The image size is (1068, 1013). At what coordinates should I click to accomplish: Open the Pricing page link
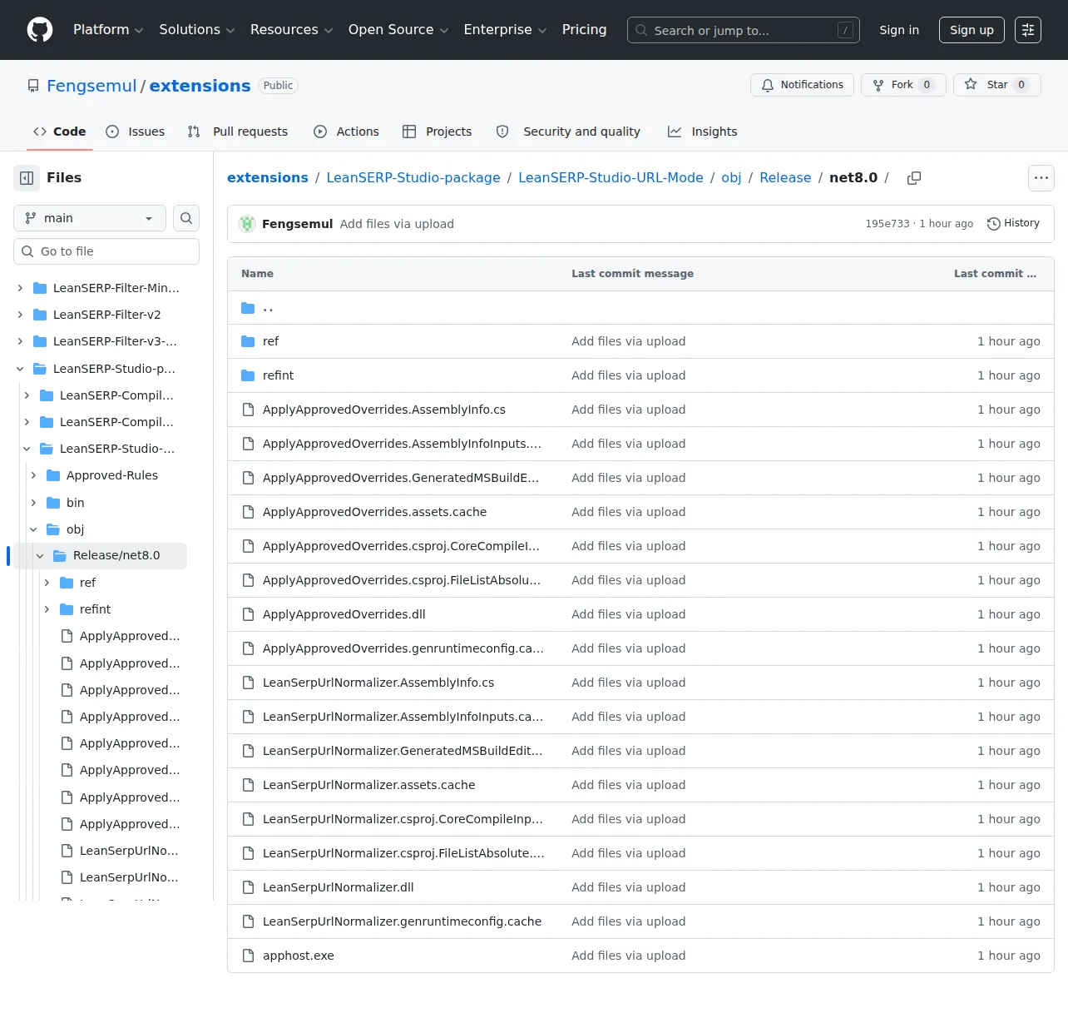(584, 30)
